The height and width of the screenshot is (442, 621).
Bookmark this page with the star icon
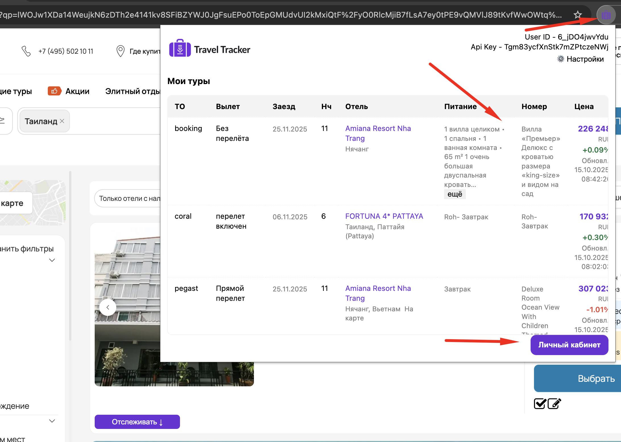[x=577, y=15]
